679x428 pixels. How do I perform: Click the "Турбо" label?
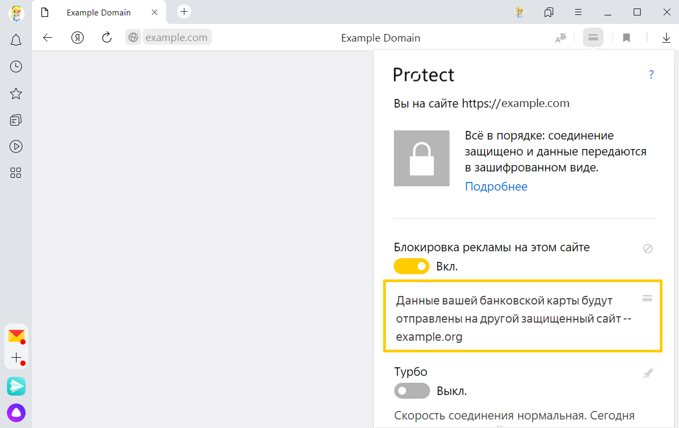[411, 372]
